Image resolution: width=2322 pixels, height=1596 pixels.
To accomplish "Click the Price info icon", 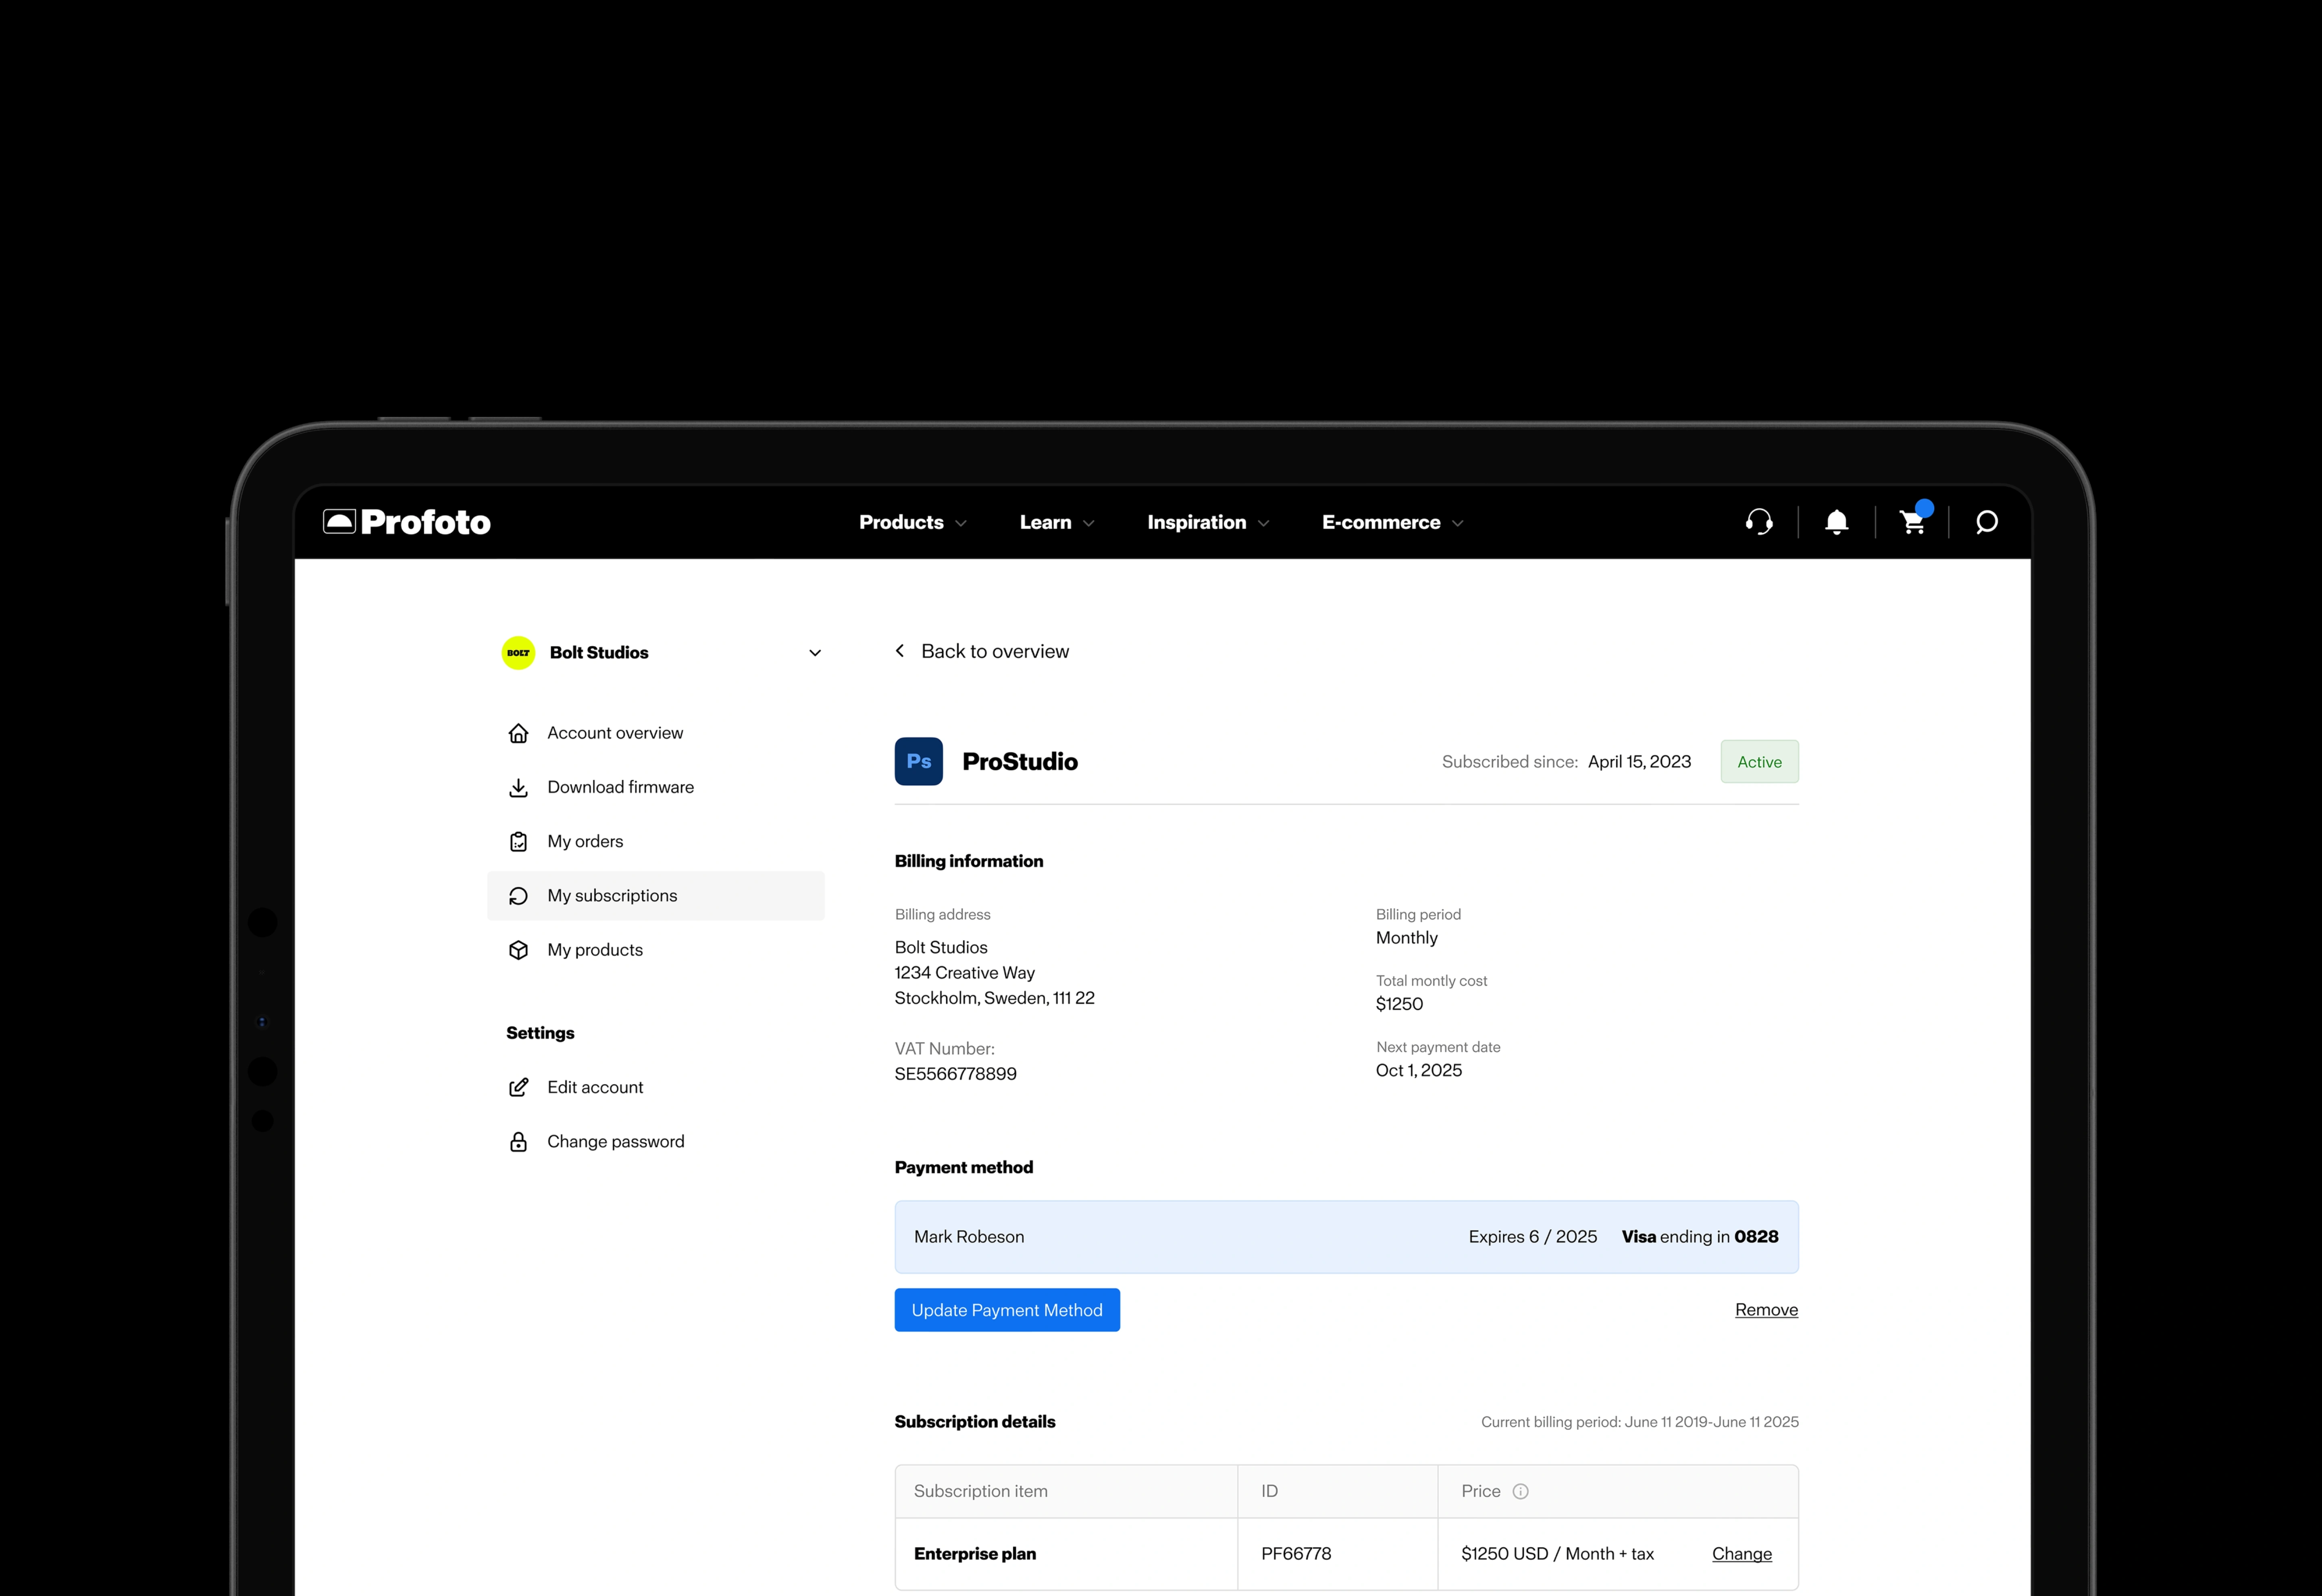I will point(1520,1491).
